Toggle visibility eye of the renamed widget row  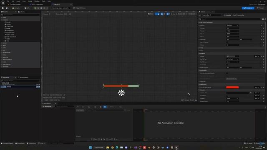click(x=39, y=87)
